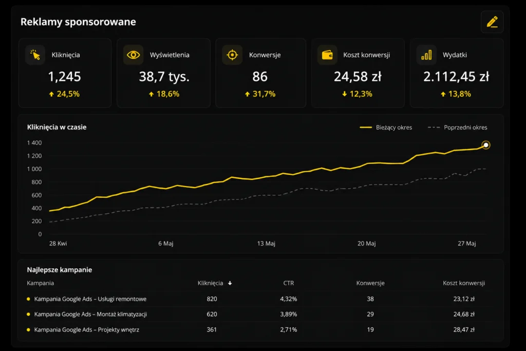Select the Kliknięcia cursor icon
Viewport: 526px width, 351px height.
tap(35, 54)
